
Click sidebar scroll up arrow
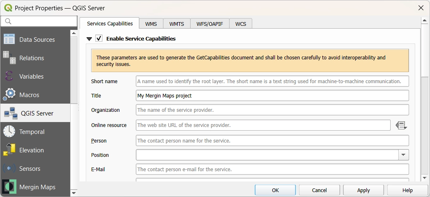tap(74, 33)
